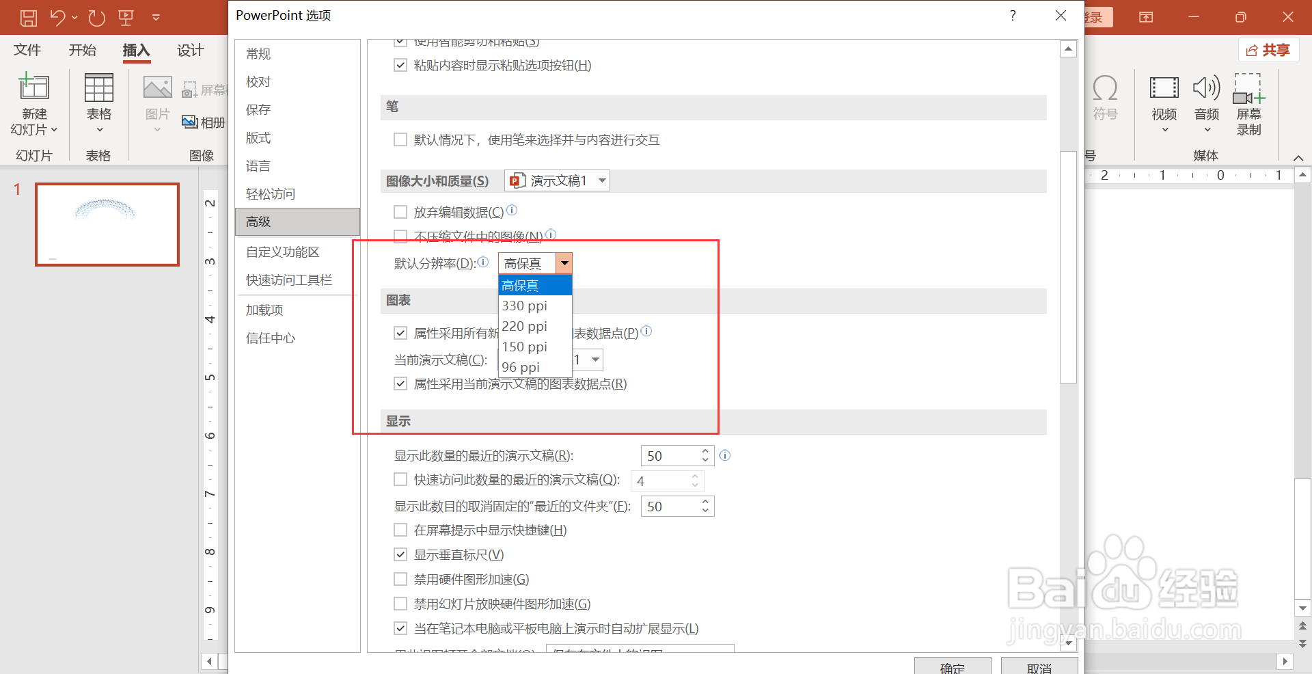Click the Pictures icon in ribbon
Viewport: 1312px width, 674px height.
pos(157,88)
